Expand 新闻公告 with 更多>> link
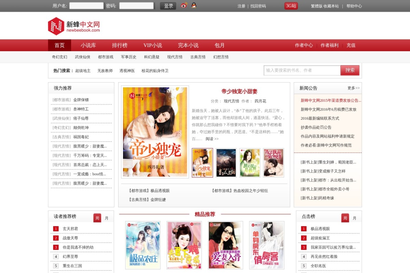Image resolution: width=410 pixels, height=273 pixels. point(354,88)
